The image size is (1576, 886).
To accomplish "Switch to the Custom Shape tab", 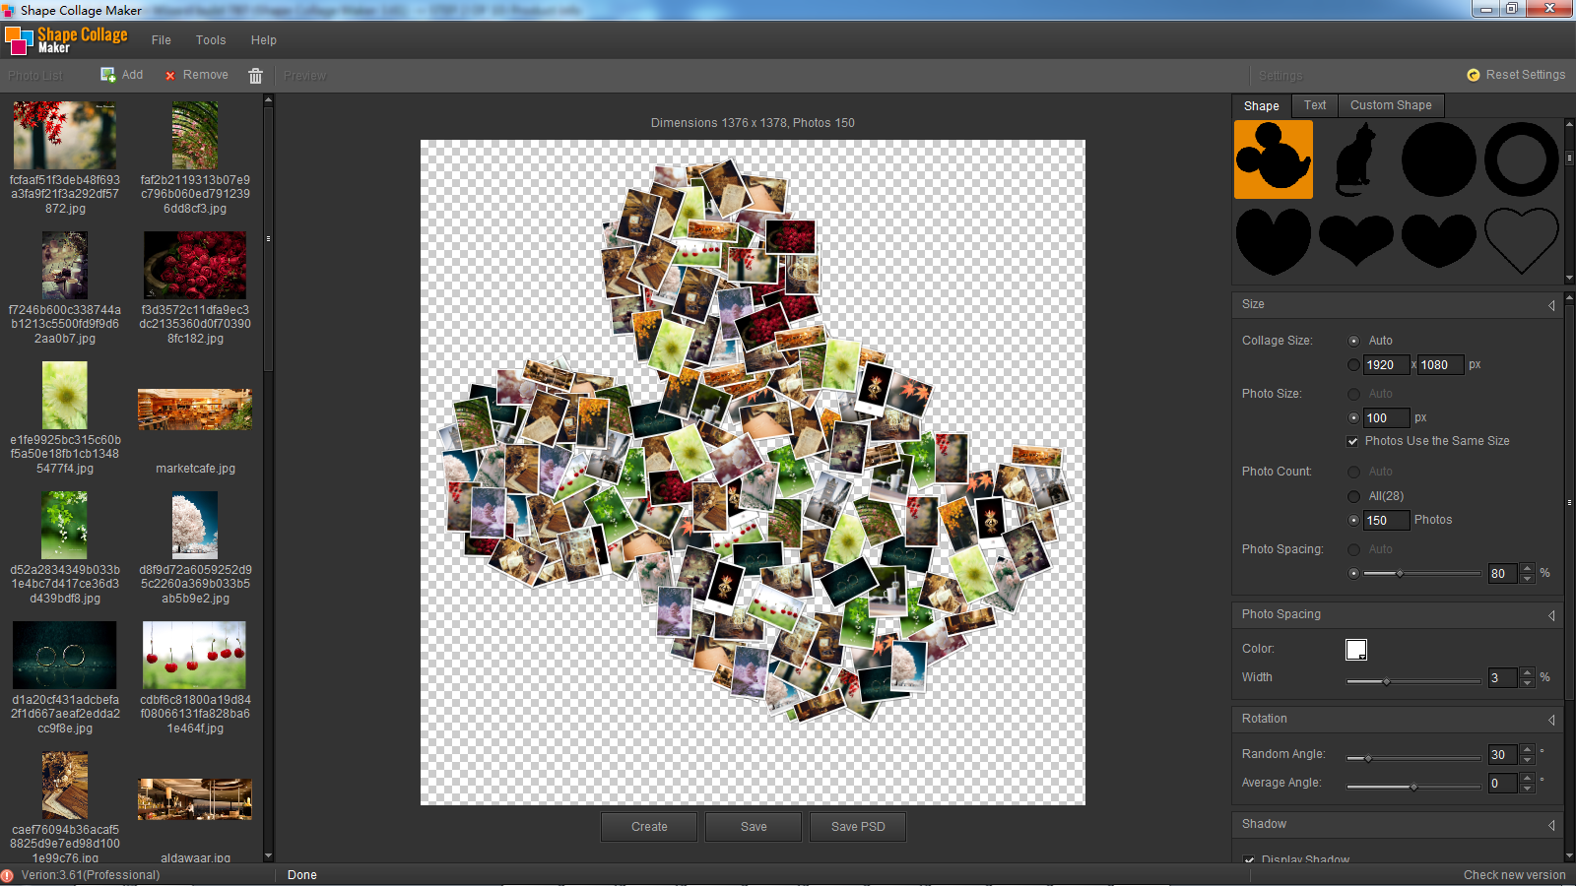I will pos(1390,105).
